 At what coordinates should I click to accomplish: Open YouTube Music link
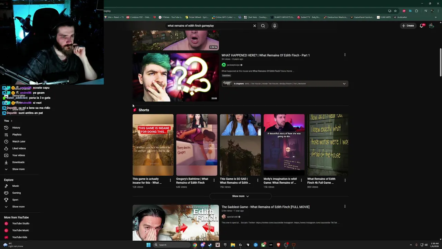pyautogui.click(x=20, y=230)
